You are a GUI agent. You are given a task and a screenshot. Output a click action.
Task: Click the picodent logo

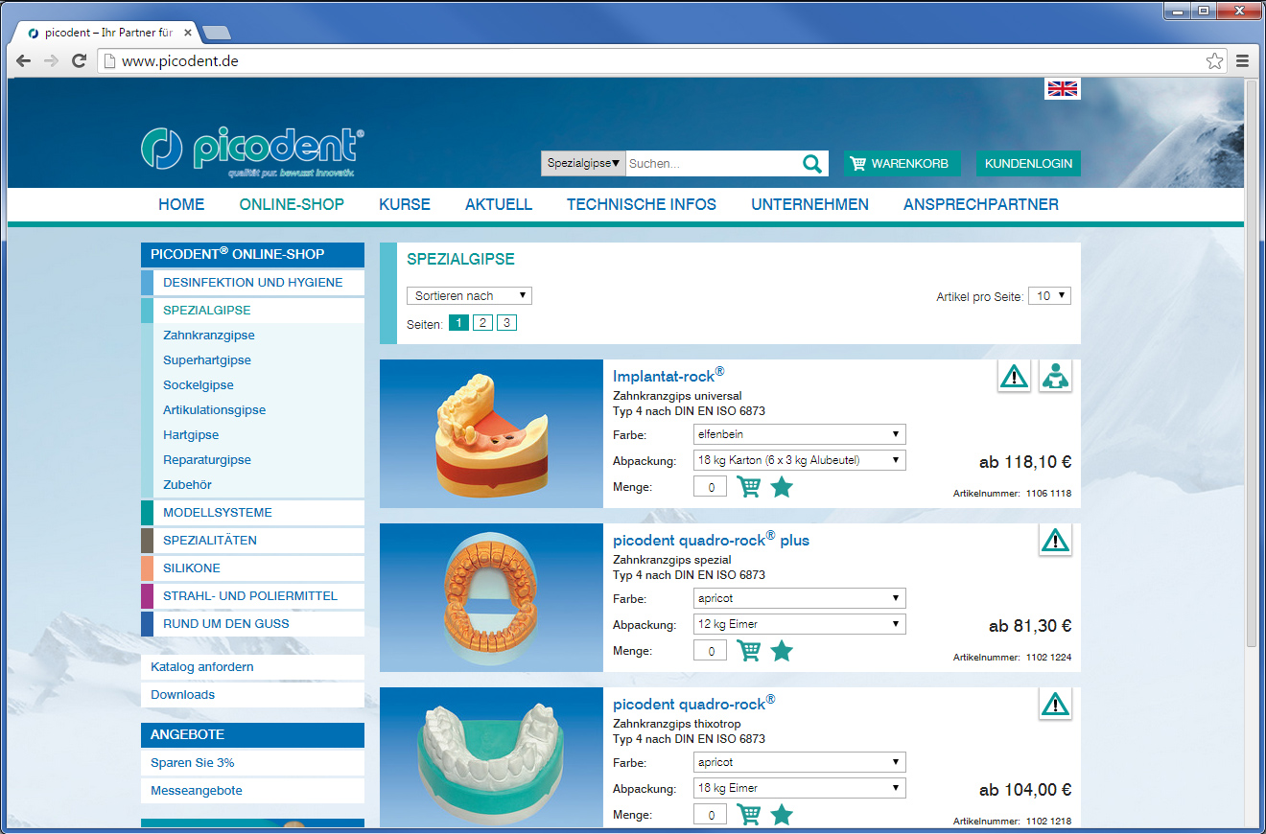[252, 151]
